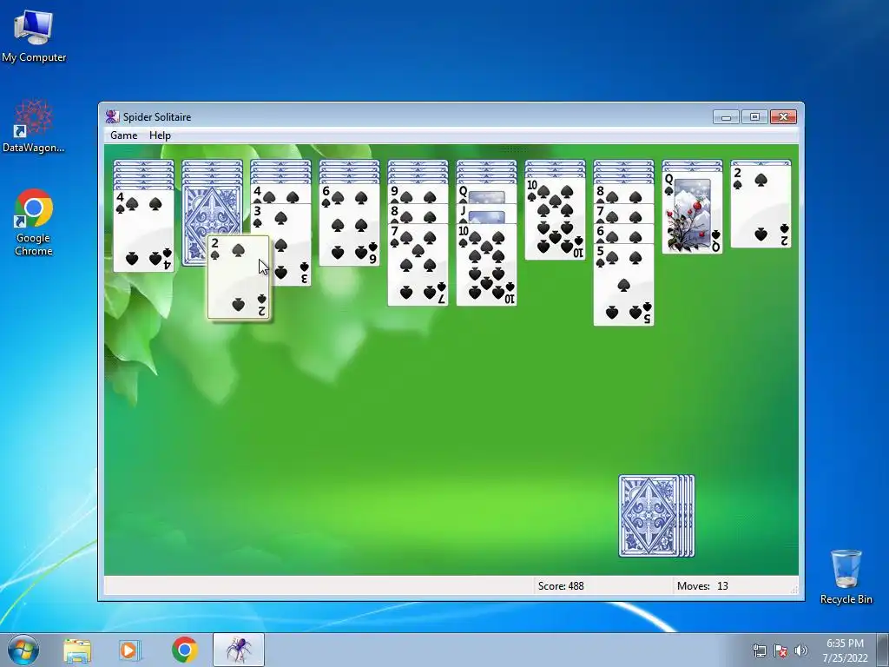Click the Spider Solitaire taskbar button
This screenshot has height=667, width=889.
click(239, 650)
